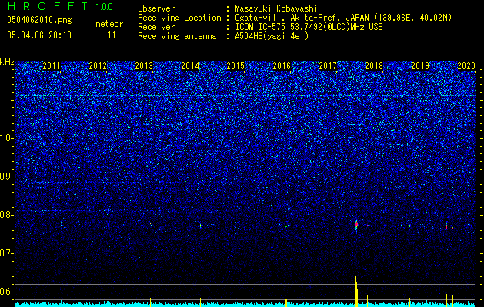The height and width of the screenshot is (307, 484).
Task: Click the meteor echo pair near 2014
Action: click(200, 226)
